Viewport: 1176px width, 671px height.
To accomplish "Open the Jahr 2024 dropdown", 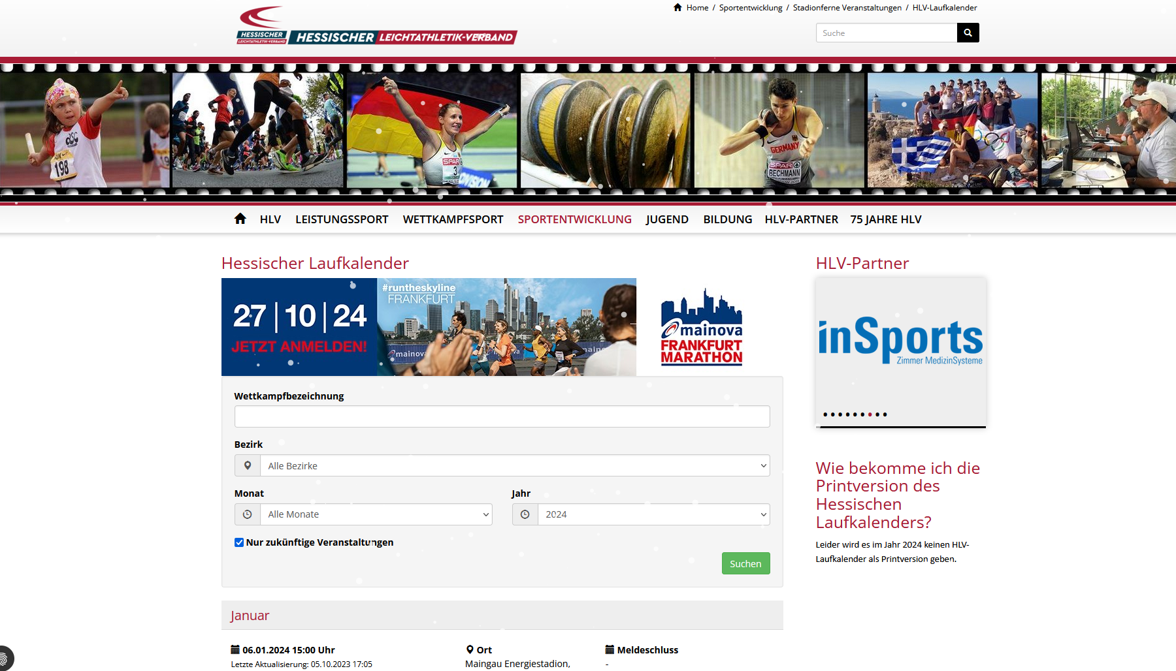I will click(x=653, y=514).
